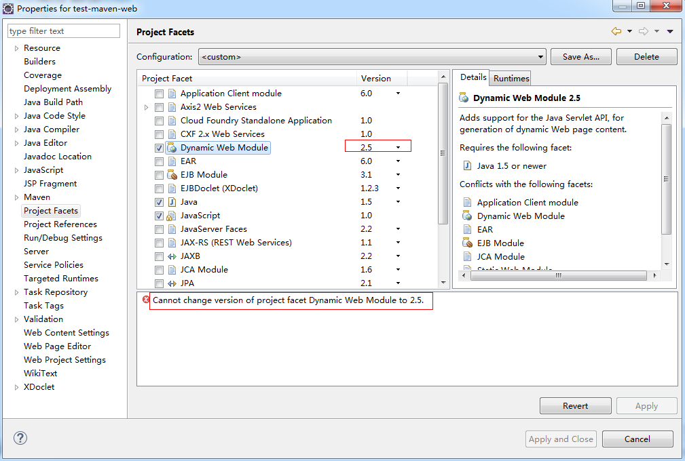Select Web Project Settings page
Screen dimensions: 685x461
click(64, 360)
